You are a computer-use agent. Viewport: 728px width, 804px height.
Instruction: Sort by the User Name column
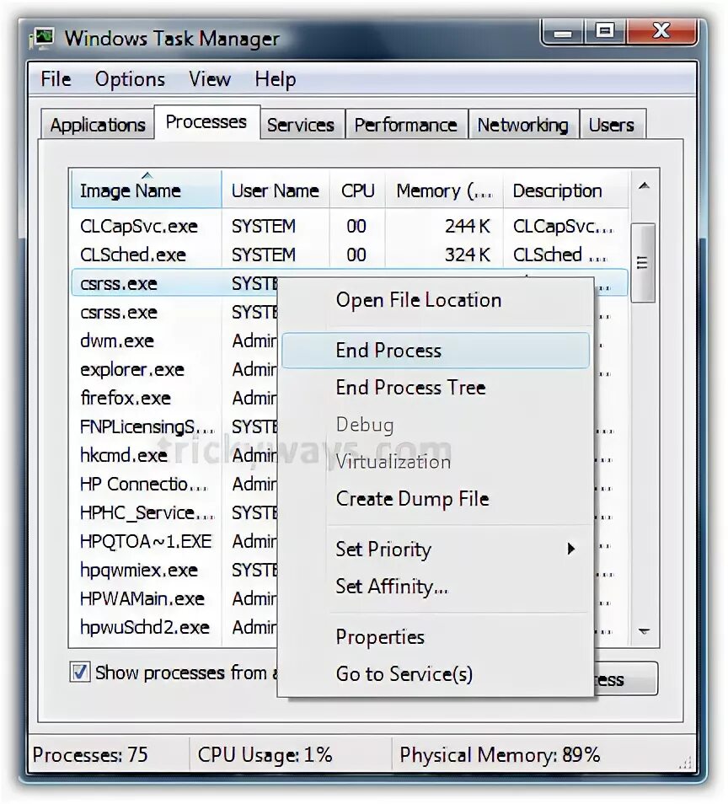tap(276, 190)
